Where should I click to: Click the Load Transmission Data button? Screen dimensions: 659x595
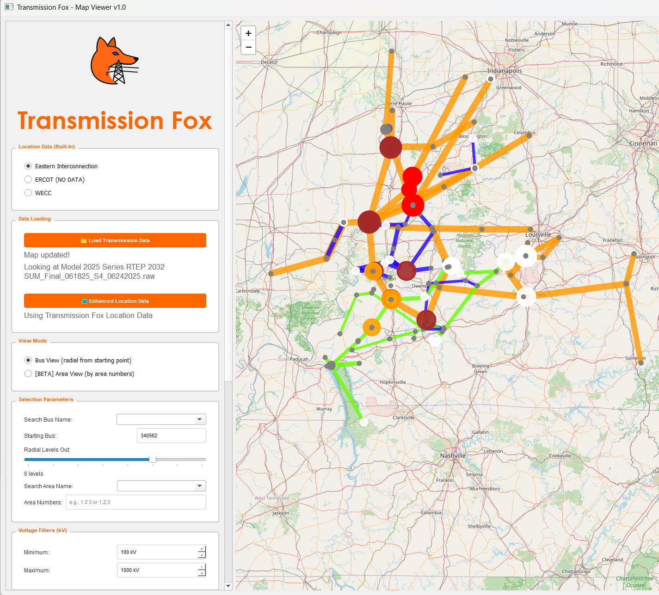[115, 240]
